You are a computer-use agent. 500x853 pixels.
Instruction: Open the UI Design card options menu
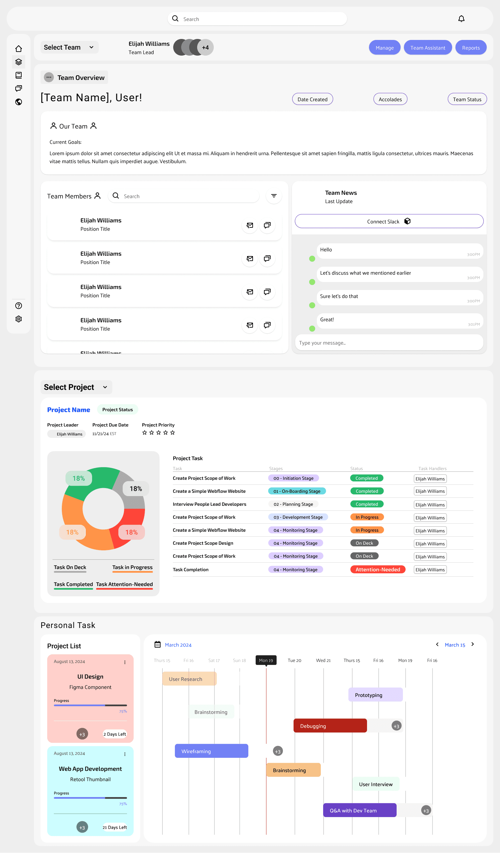point(125,662)
